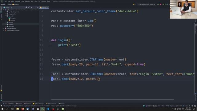Click the horizontal editor scrollbar

click(112, 100)
